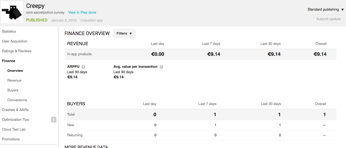Click the Creepy app icon thumbnail

12,12
